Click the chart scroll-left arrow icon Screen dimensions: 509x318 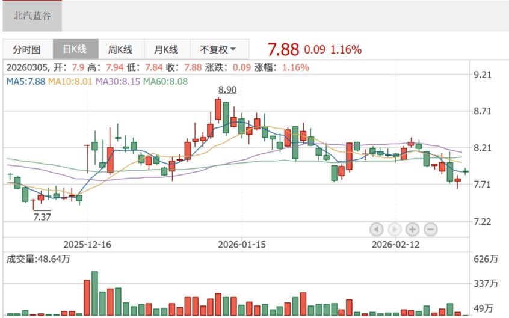(x=377, y=230)
